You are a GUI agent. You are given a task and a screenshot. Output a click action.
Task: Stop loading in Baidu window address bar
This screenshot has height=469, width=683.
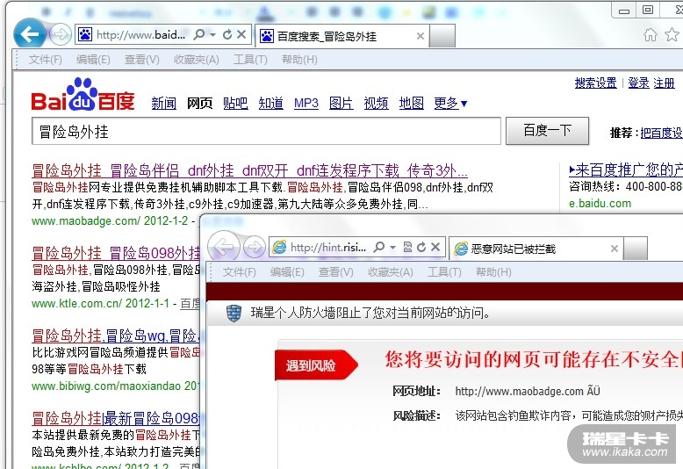(x=241, y=34)
